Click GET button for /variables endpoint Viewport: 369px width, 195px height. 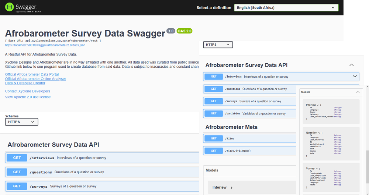[214, 113]
